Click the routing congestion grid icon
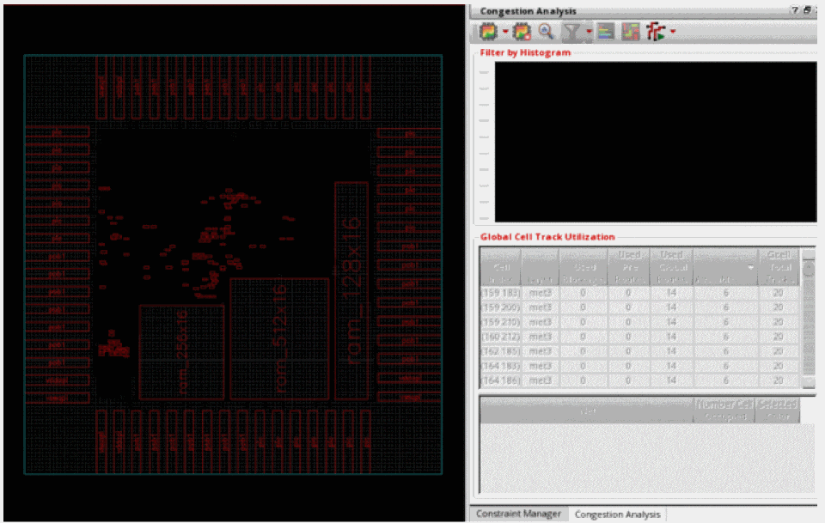 631,33
